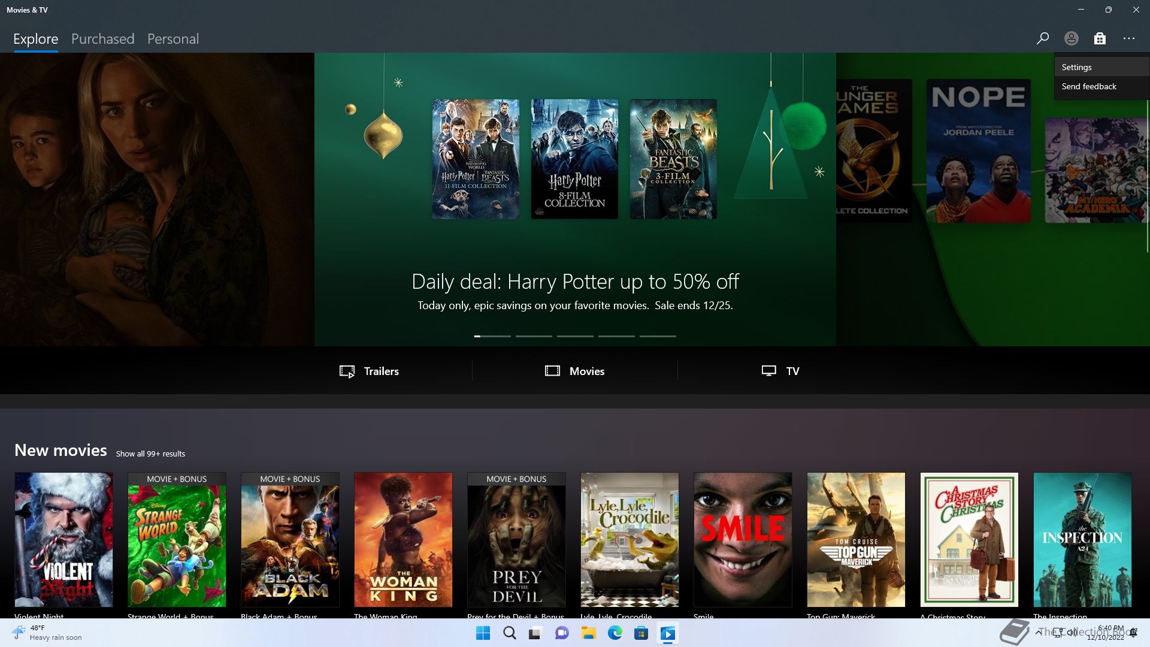Open Lyle, Lyle, Crocodile poster
Screen dimensions: 1150x647
pos(630,540)
